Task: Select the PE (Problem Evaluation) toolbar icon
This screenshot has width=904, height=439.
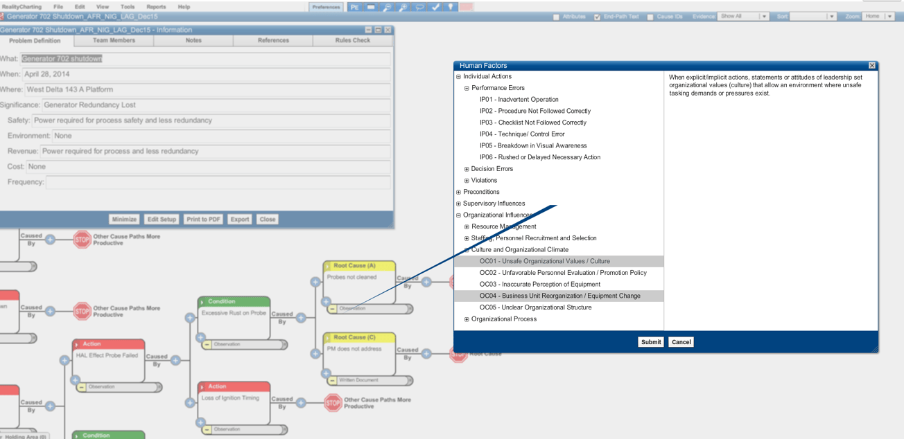Action: tap(354, 6)
